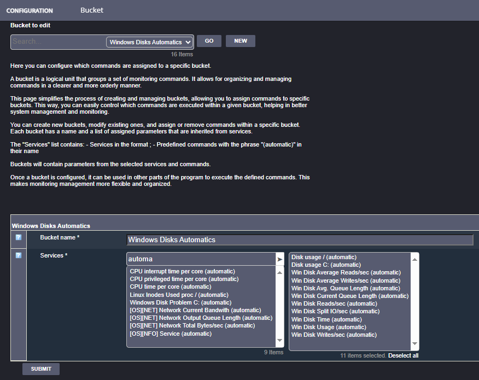
Task: Select Linux Inodes Used proc / (automatic)
Action: (179, 295)
